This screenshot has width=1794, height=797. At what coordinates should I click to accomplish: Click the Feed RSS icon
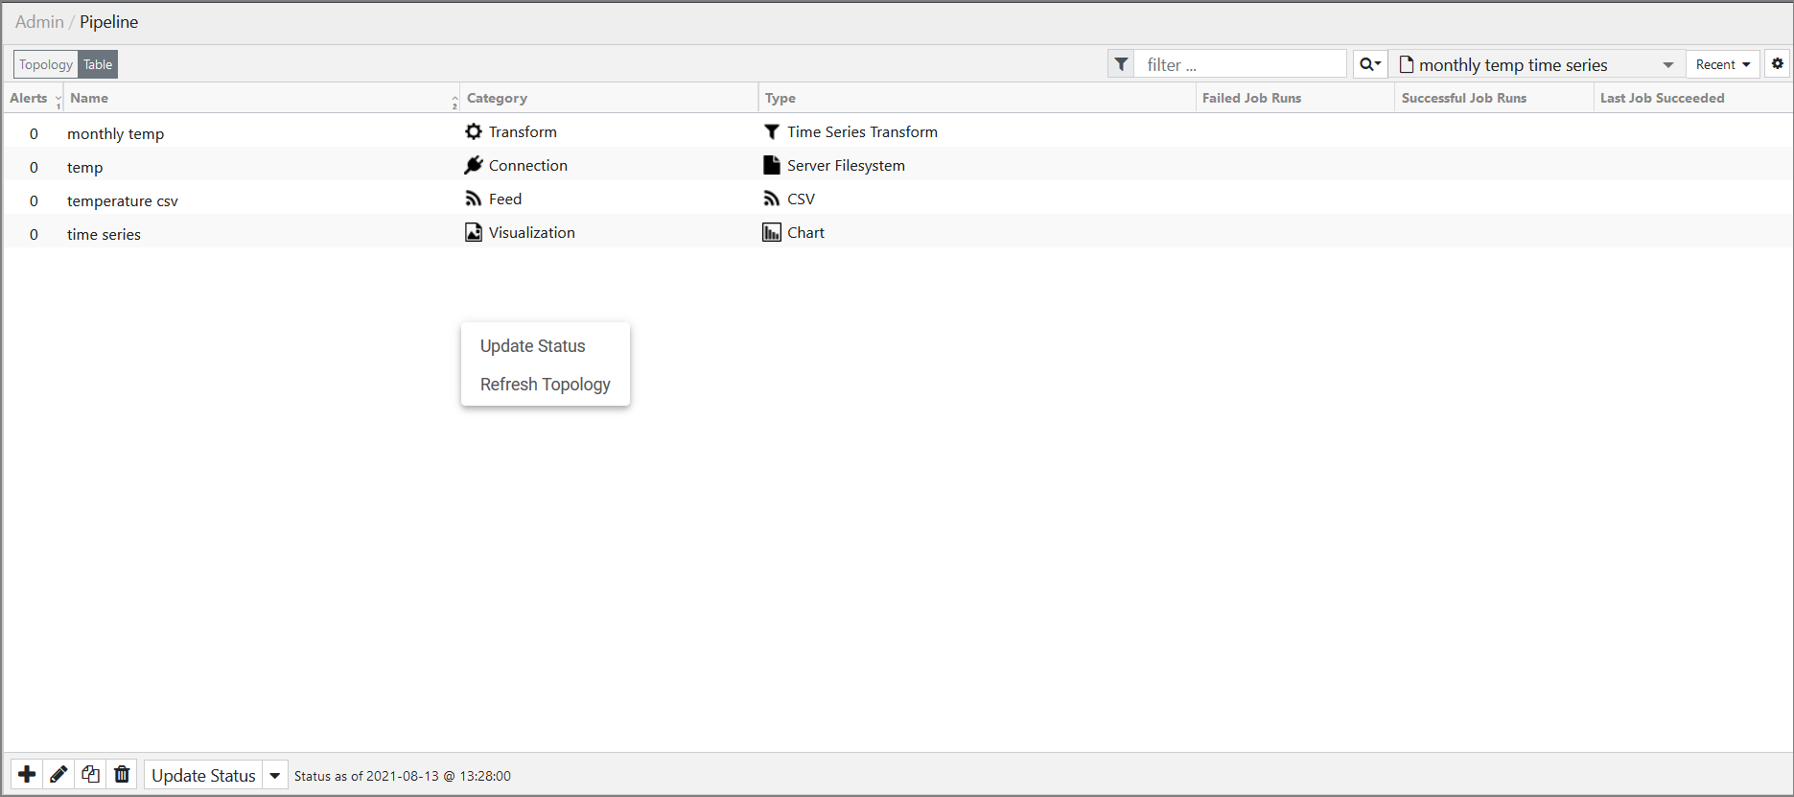[x=474, y=199]
